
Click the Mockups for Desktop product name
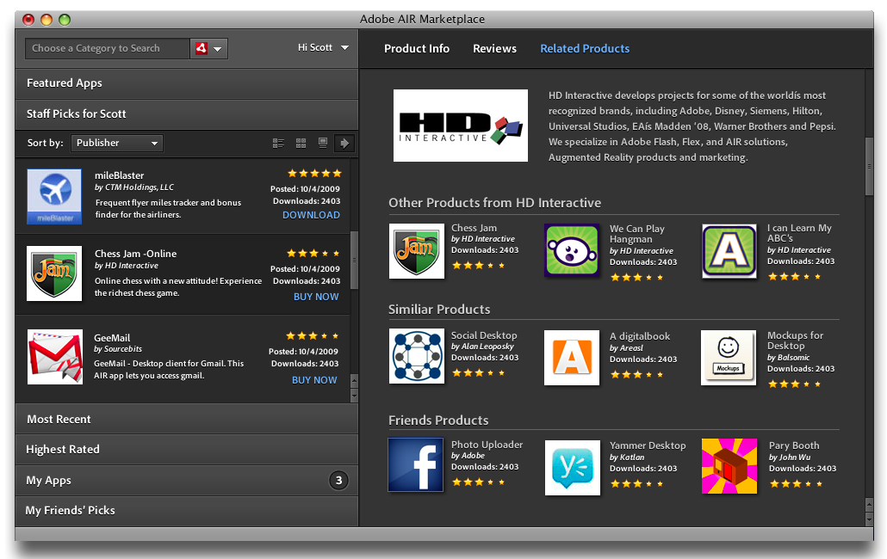[796, 341]
